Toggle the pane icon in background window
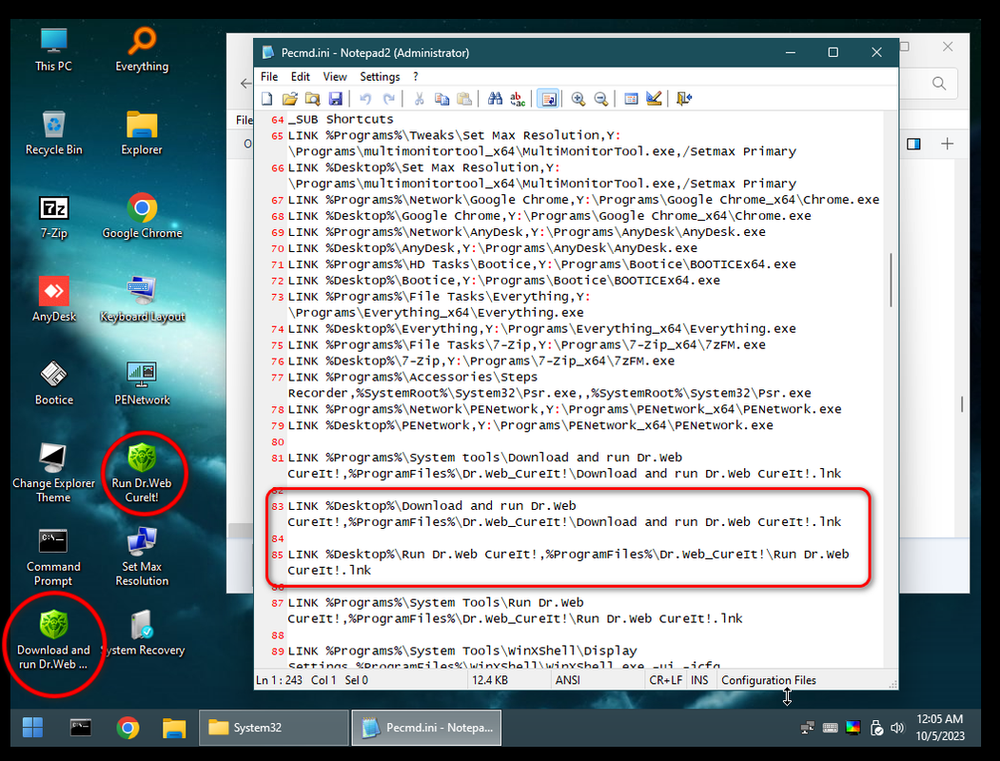Viewport: 1000px width, 761px height. (x=913, y=144)
